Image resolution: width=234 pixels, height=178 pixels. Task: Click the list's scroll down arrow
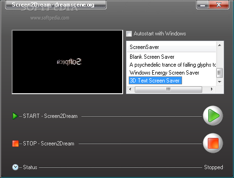point(219,82)
